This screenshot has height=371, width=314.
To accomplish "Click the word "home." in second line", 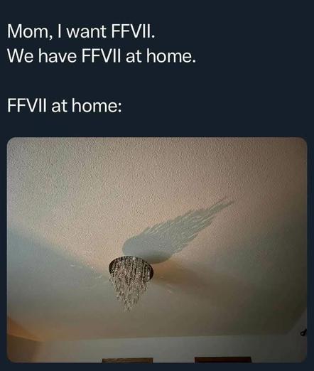I will point(171,56).
